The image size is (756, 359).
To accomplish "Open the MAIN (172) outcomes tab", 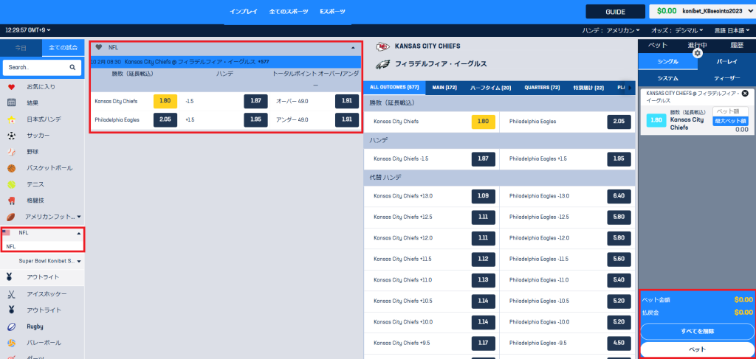I will [444, 88].
